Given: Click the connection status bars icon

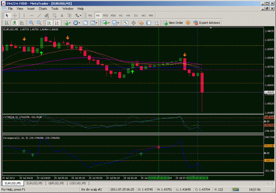Looking at the screenshot, I should pos(235,189).
